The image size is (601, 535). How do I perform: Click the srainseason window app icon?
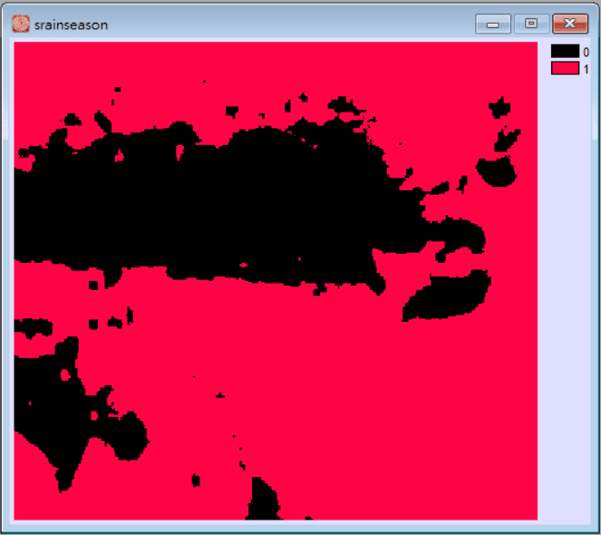point(21,24)
